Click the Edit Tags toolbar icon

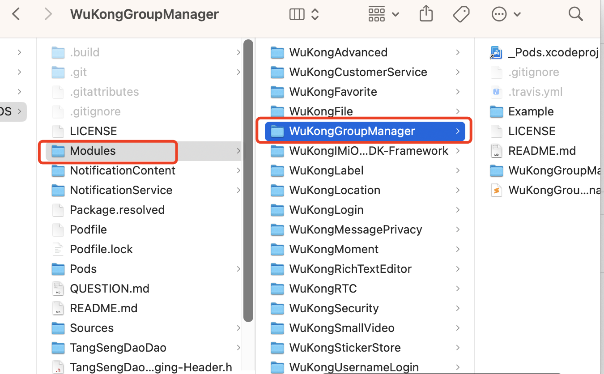point(461,14)
